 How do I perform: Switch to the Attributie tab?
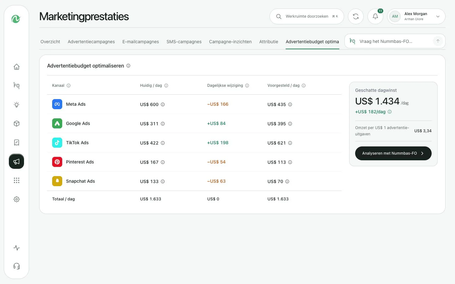269,42
